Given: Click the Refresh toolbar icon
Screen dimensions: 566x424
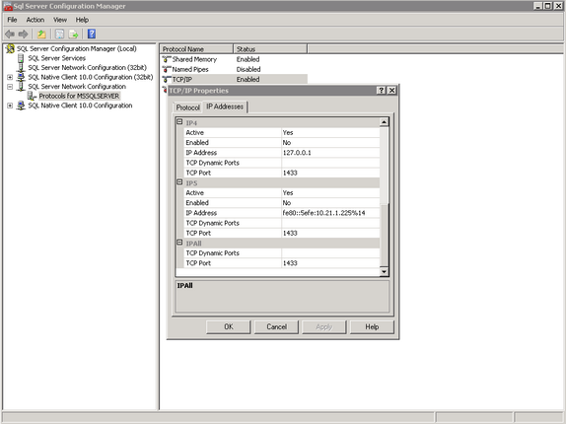Looking at the screenshot, I should click(x=59, y=35).
